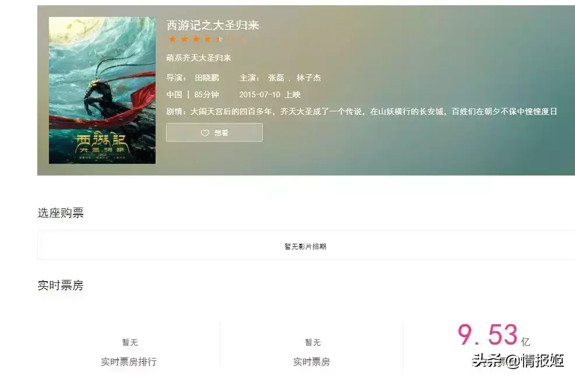Screen dimensions: 575x379
Task: Click the first orange rating star
Action: click(x=172, y=39)
